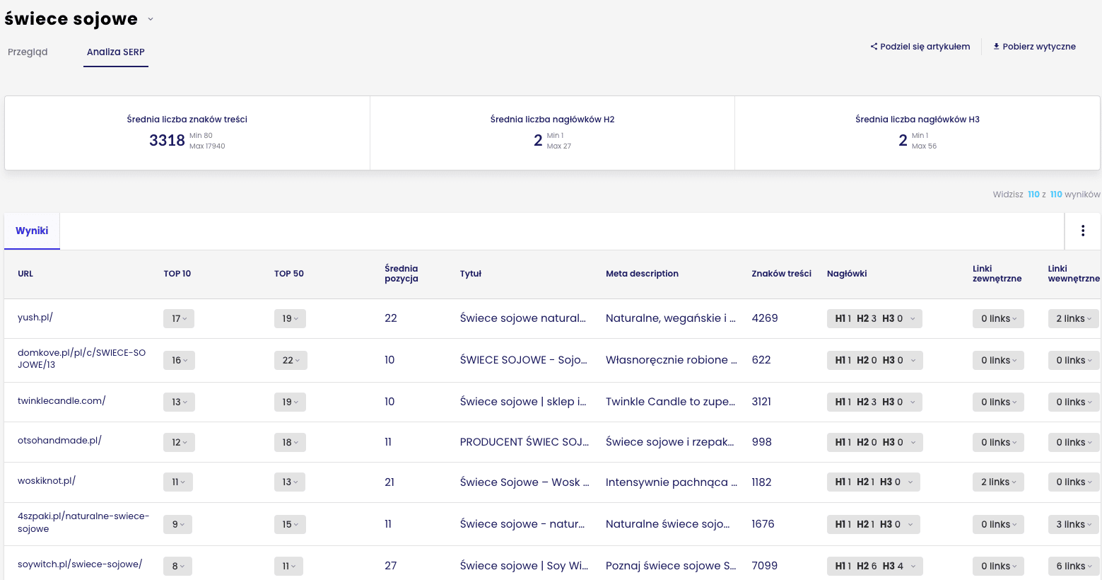Open the three-dot options menu in results panel
This screenshot has width=1102, height=580.
point(1083,231)
